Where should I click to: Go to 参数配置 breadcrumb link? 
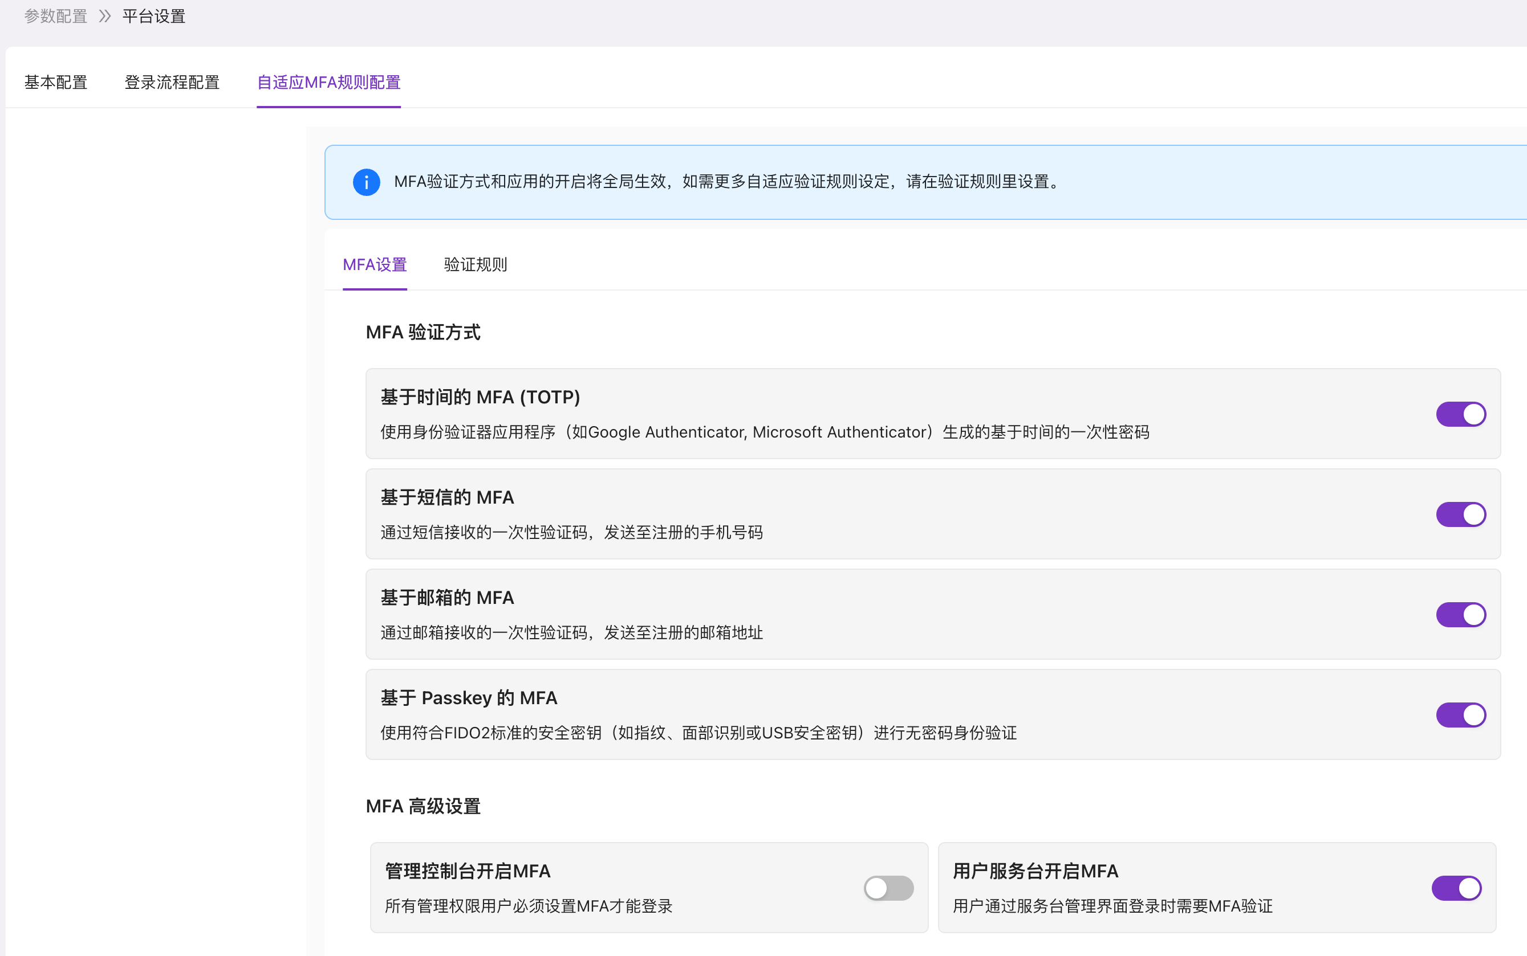(x=56, y=17)
